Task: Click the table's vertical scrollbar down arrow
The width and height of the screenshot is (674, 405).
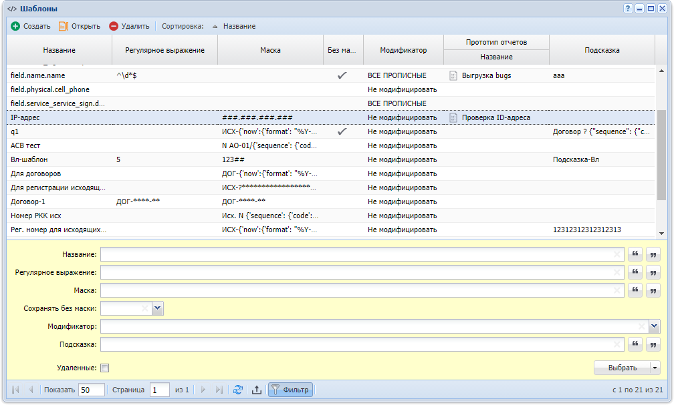Action: click(661, 234)
